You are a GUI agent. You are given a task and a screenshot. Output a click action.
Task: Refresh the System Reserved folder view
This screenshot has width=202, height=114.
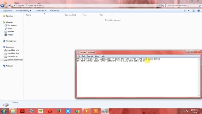point(163,6)
